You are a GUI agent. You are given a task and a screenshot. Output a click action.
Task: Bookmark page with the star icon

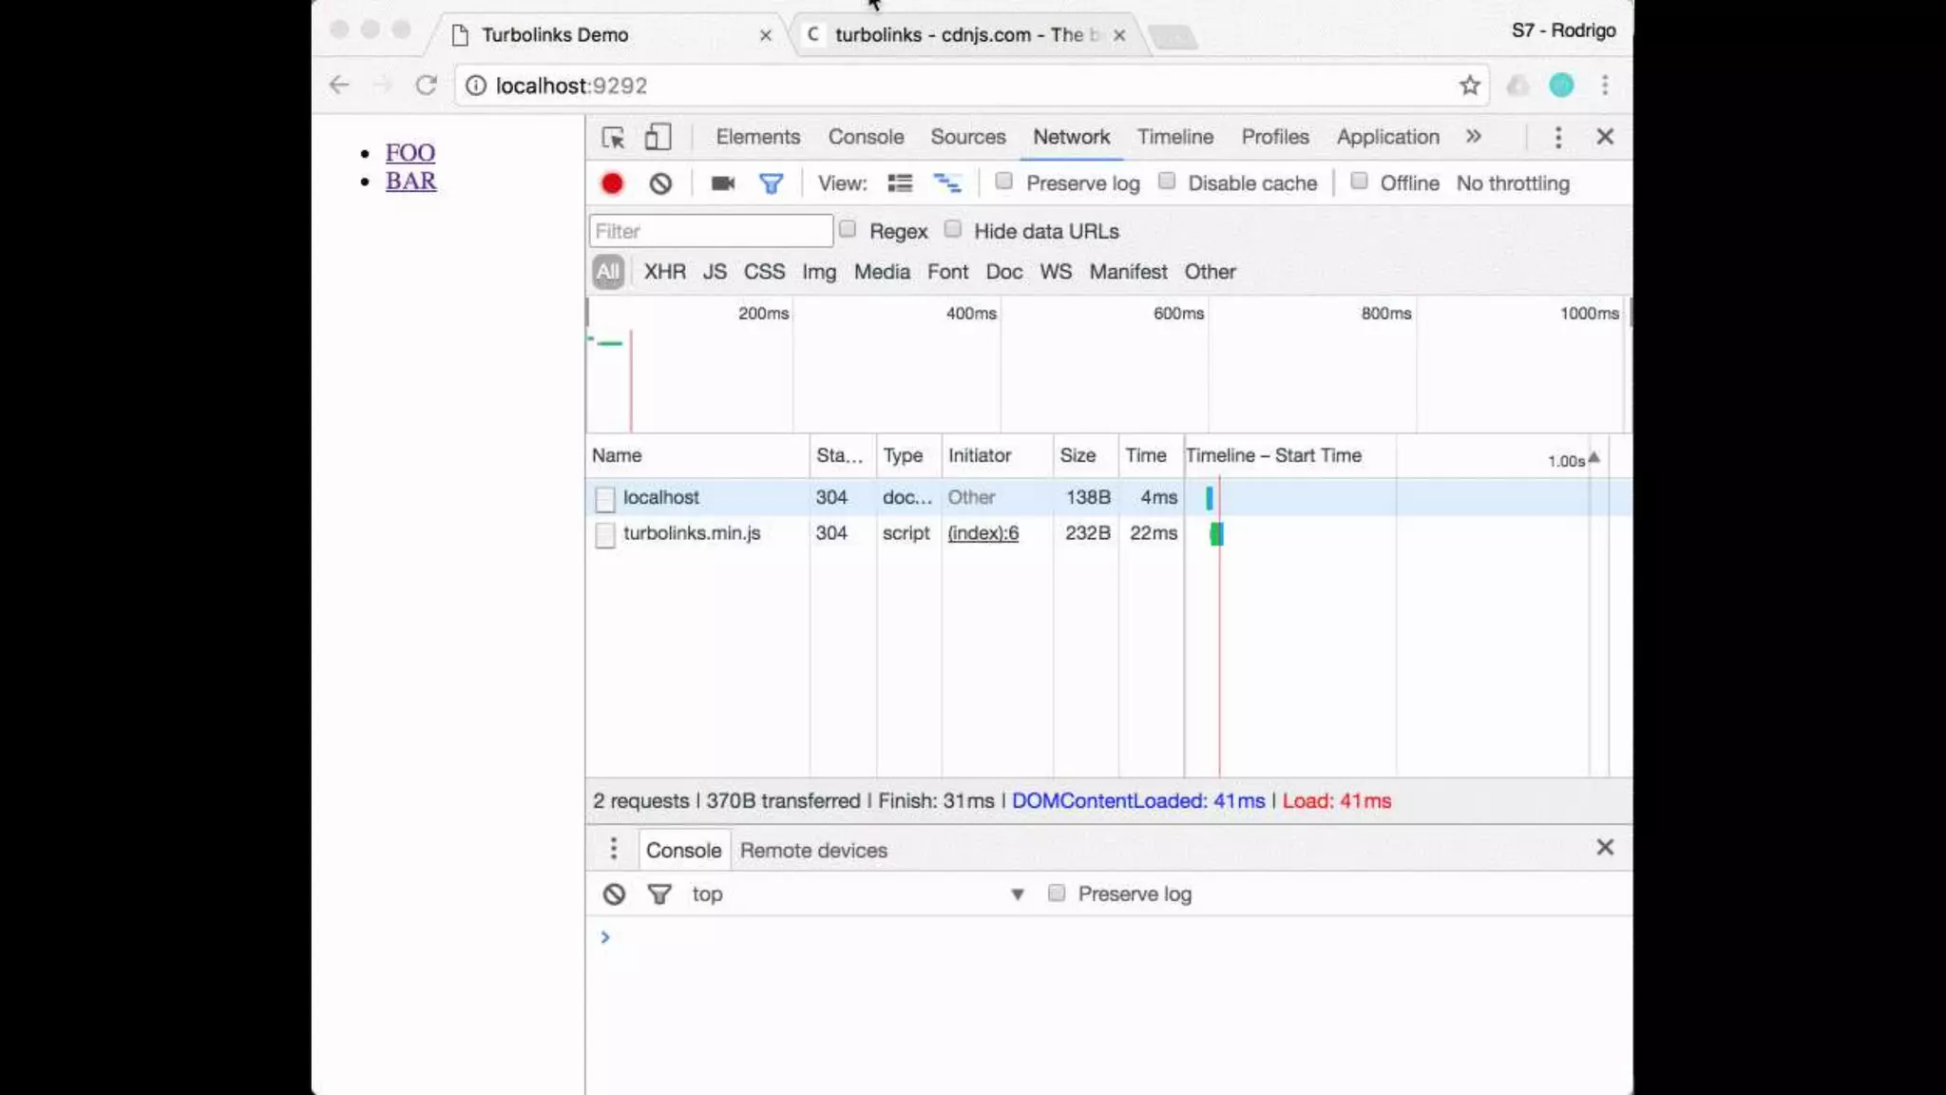pos(1469,86)
